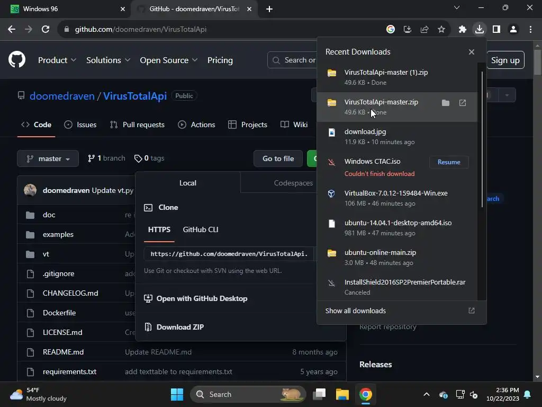Select the Local clone tab

(x=188, y=183)
